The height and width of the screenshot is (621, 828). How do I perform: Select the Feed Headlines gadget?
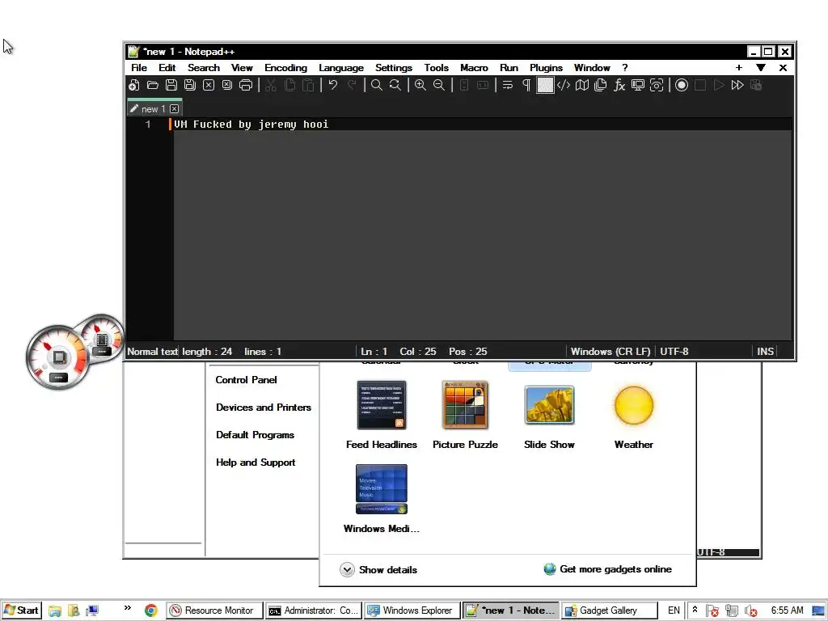(382, 415)
